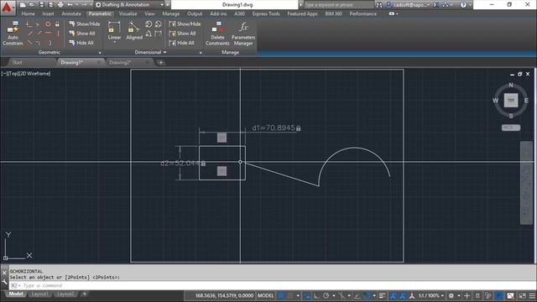This screenshot has width=537, height=302.
Task: Click the Save icon in quick access toolbar
Action: [41, 5]
